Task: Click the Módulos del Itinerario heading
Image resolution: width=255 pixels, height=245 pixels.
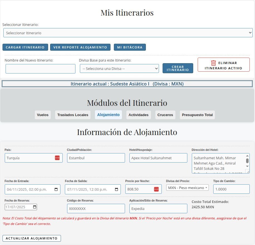Action: coord(127,103)
